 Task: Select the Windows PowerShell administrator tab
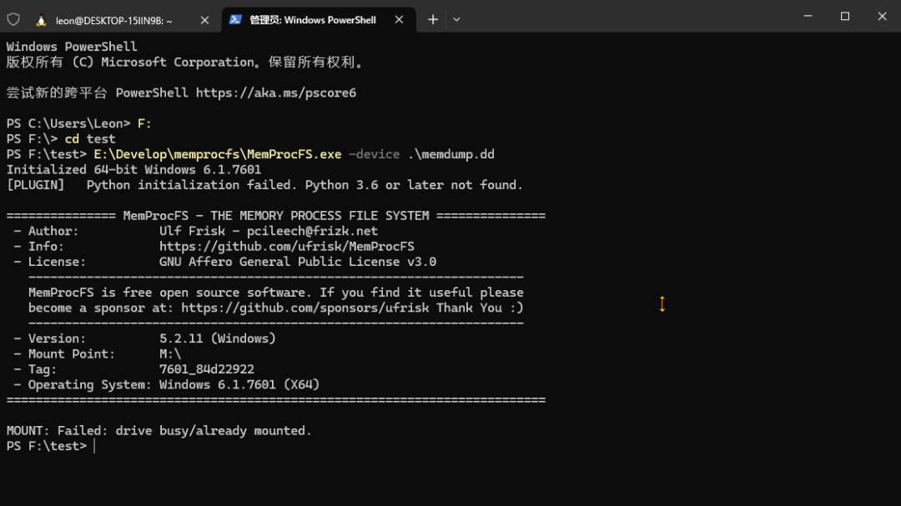(x=318, y=20)
